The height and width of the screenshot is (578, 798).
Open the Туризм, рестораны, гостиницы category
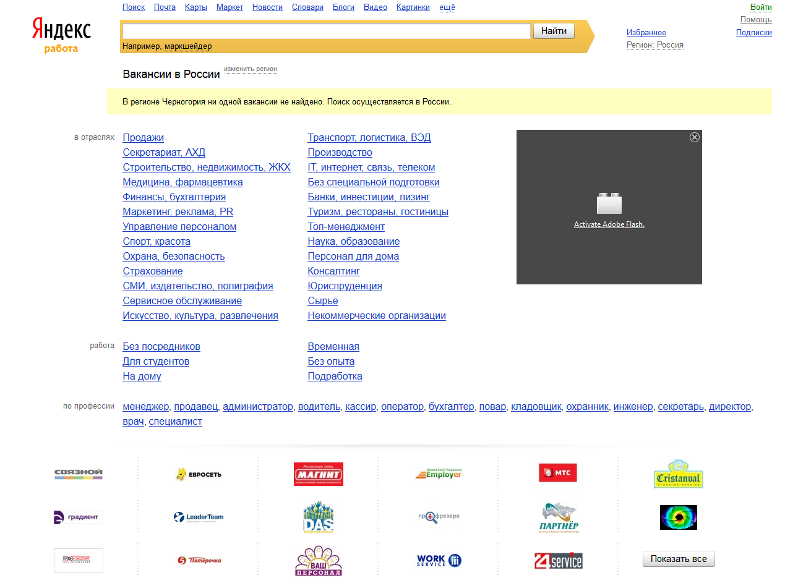tap(378, 212)
